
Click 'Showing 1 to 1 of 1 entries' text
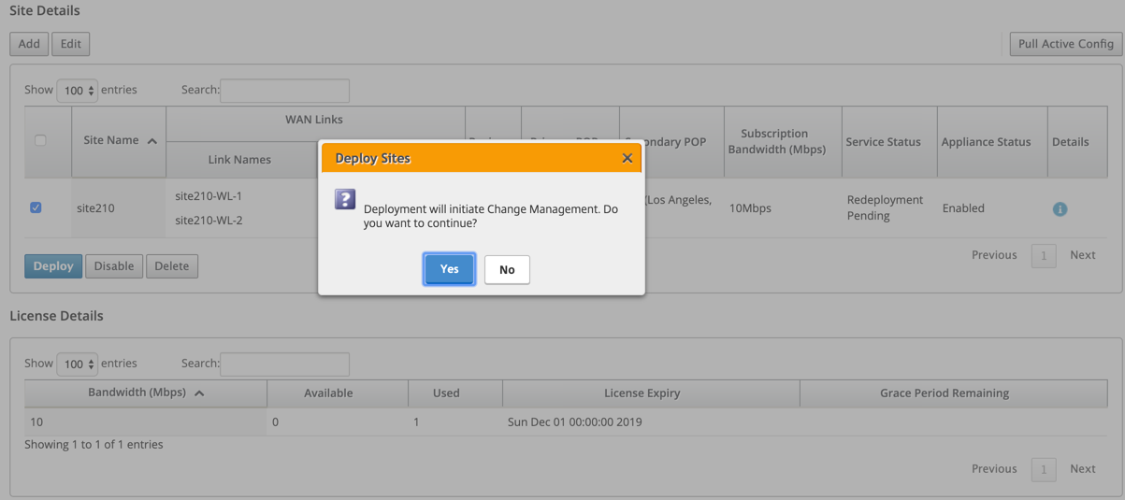(x=94, y=445)
